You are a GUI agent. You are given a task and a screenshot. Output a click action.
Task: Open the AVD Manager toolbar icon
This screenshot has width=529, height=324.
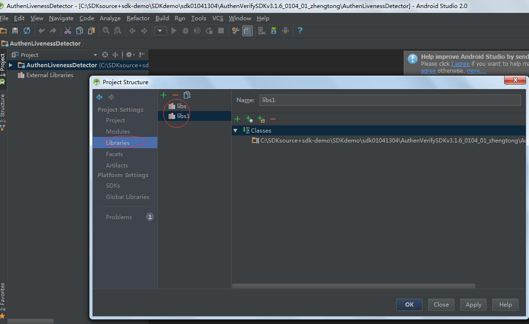[262, 31]
